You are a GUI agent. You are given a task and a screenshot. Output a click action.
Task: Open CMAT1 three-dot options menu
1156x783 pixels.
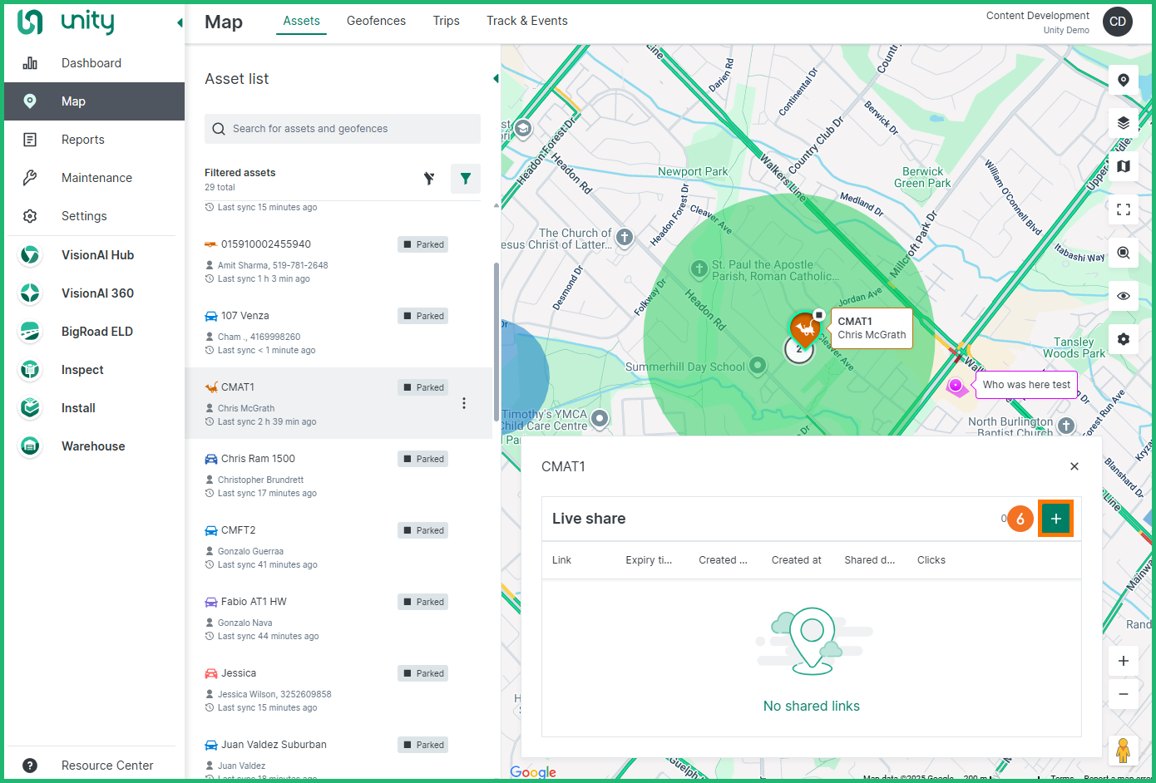tap(464, 403)
